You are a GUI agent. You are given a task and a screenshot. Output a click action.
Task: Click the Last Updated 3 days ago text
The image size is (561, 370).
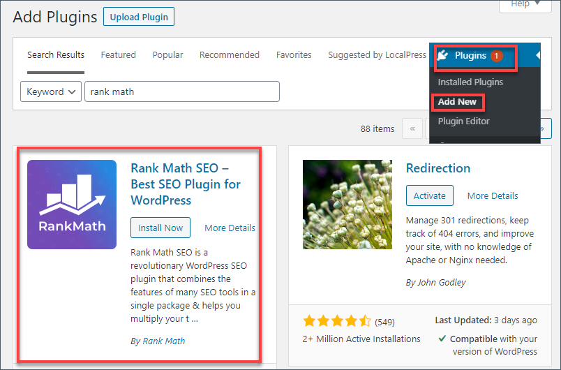click(x=486, y=320)
